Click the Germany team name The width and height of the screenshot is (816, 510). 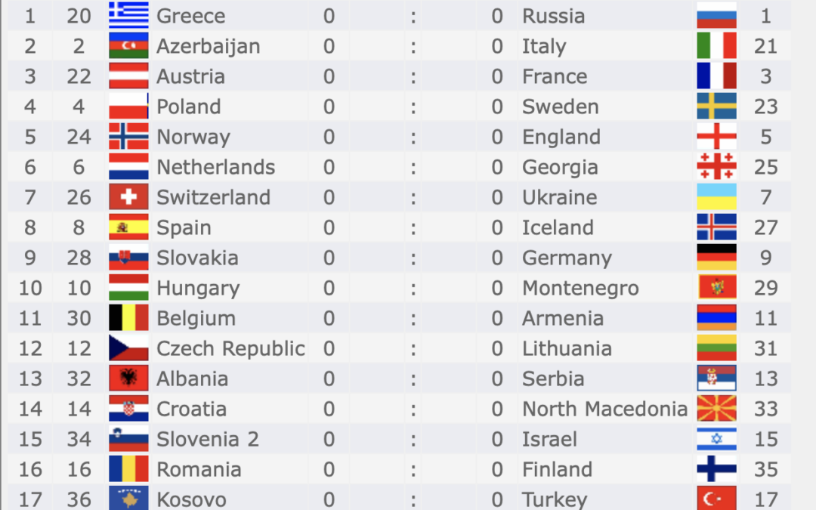[x=567, y=258]
